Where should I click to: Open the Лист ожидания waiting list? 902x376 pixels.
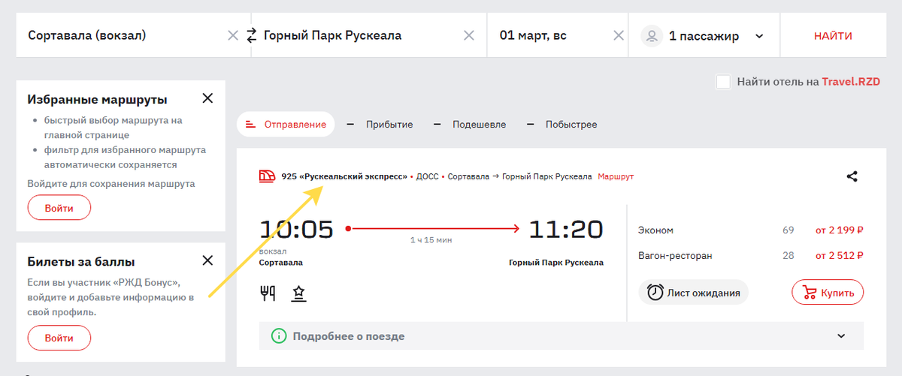coord(694,293)
